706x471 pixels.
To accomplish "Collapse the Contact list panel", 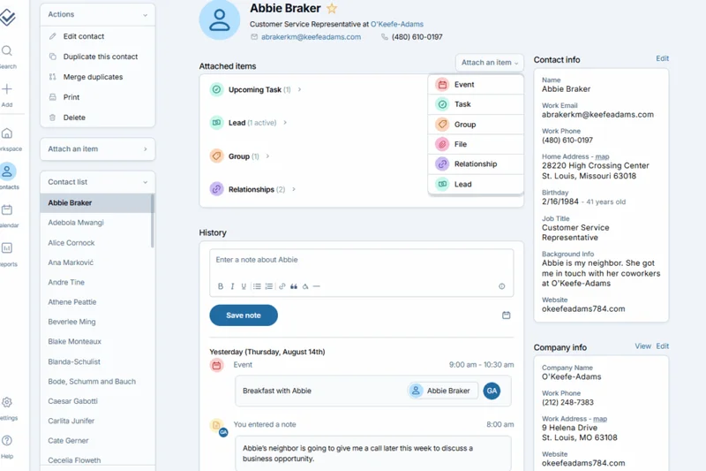I will tap(145, 182).
